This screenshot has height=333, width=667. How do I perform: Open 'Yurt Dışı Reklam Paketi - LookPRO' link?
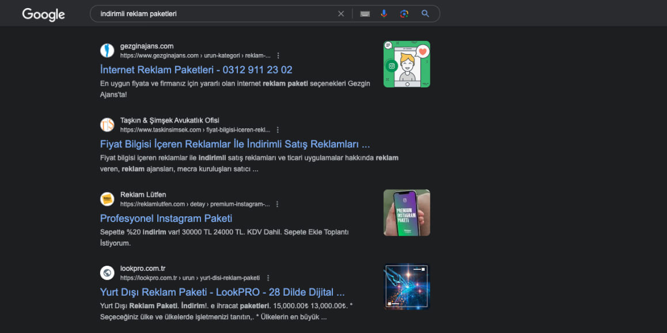click(222, 292)
